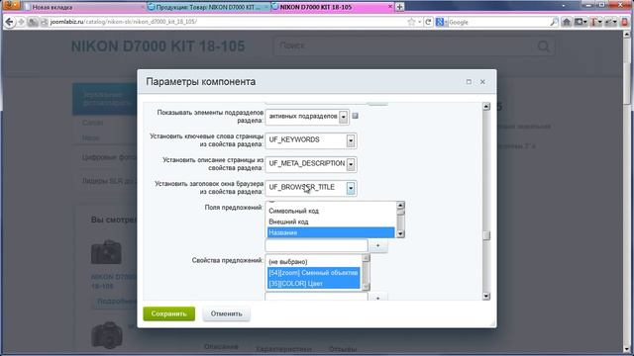The width and height of the screenshot is (634, 356).
Task: Click the NIKON D7000 KIT 18-105 page heading
Action: click(158, 46)
